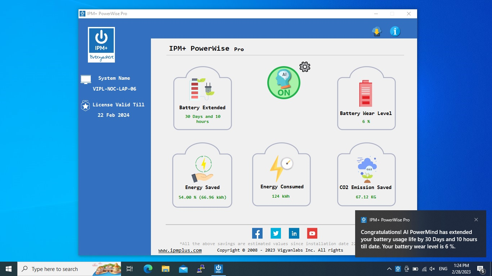Viewport: 492px width, 276px height.
Task: Open the blue info icon
Action: (395, 31)
